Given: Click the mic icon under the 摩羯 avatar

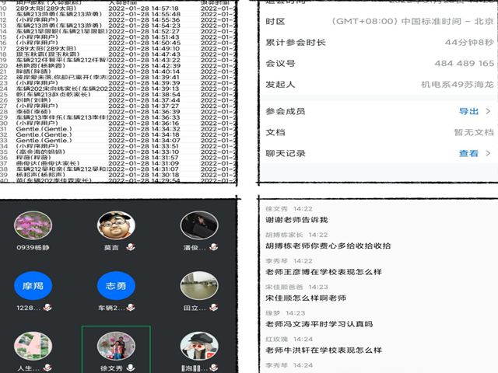Looking at the screenshot, I should tap(49, 309).
